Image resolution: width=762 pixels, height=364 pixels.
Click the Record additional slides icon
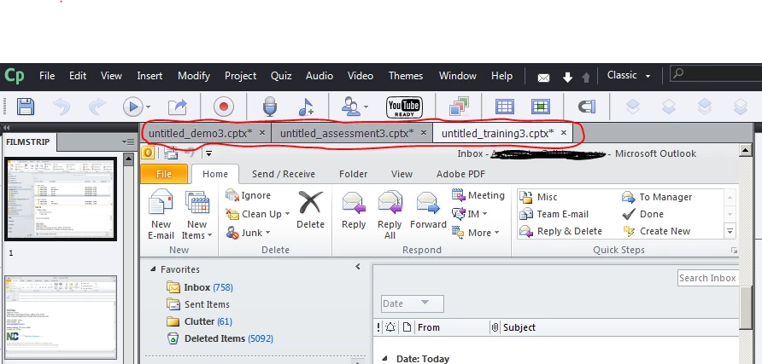224,107
